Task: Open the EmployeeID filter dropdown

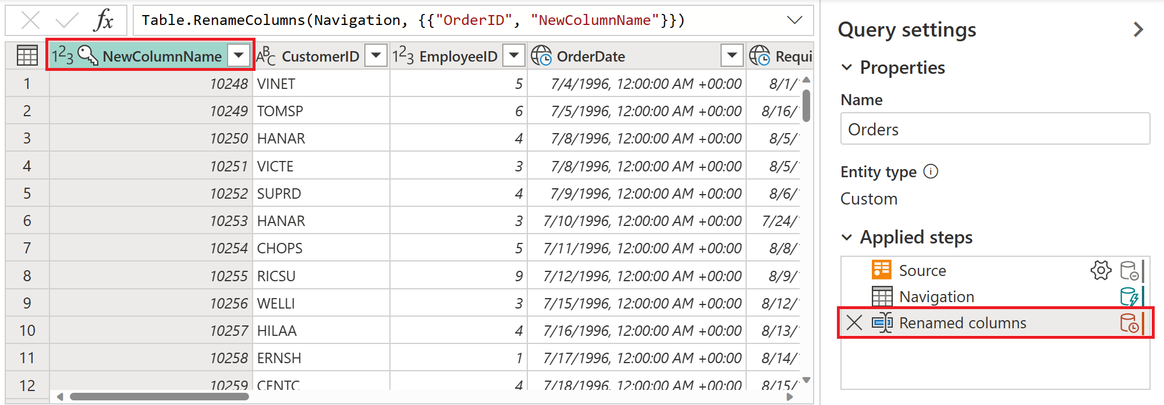Action: (x=514, y=56)
